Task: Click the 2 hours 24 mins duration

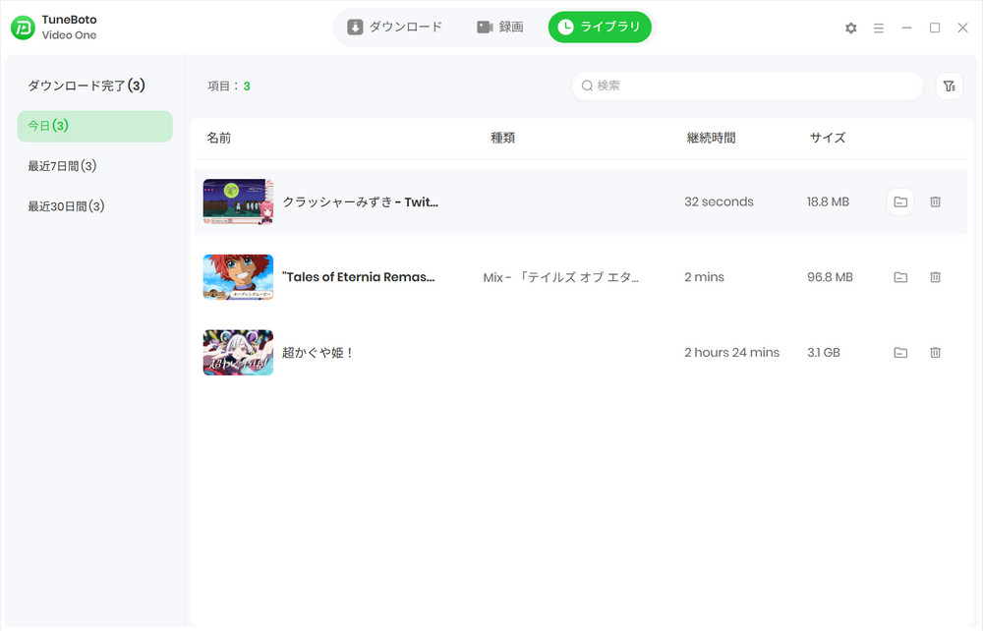Action: (x=731, y=353)
